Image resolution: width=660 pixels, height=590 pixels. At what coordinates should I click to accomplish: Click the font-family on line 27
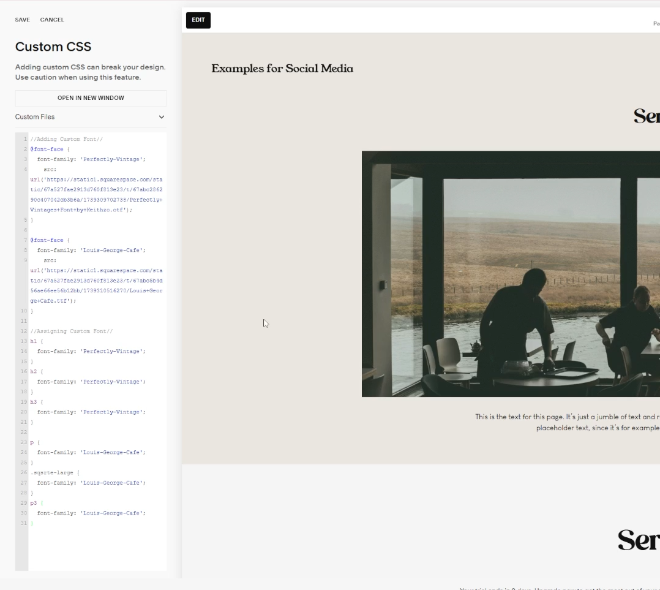pyautogui.click(x=91, y=483)
